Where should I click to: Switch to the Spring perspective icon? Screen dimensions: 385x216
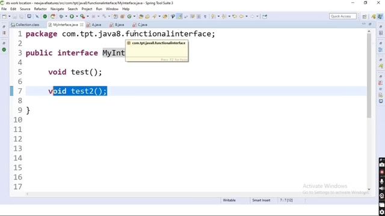374,16
